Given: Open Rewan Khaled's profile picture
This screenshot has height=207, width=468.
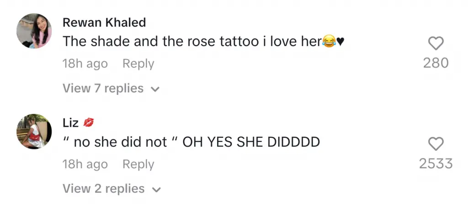Looking at the screenshot, I should 34,31.
